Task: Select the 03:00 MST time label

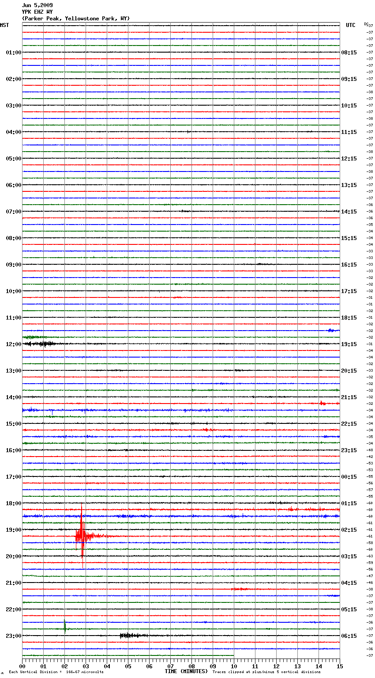Action: tap(14, 106)
